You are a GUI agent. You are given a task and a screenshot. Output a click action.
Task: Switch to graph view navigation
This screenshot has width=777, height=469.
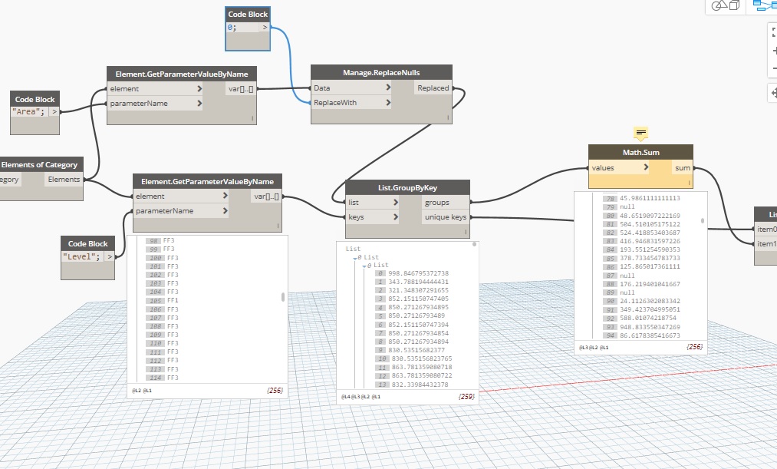pos(763,6)
